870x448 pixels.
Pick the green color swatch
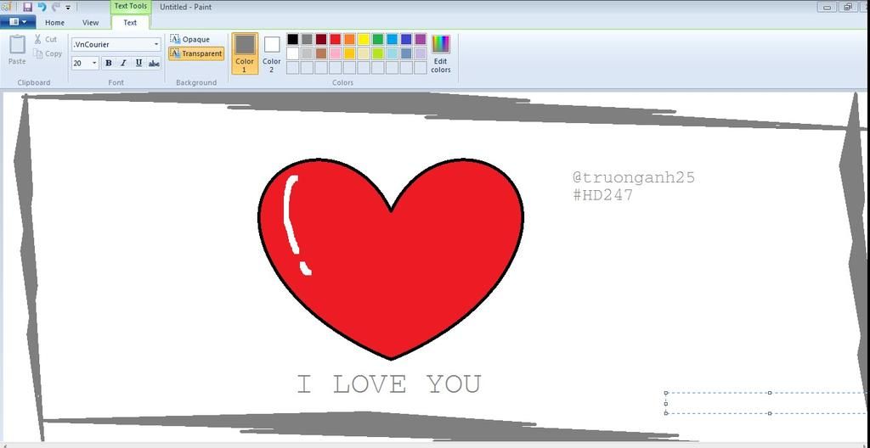(378, 39)
